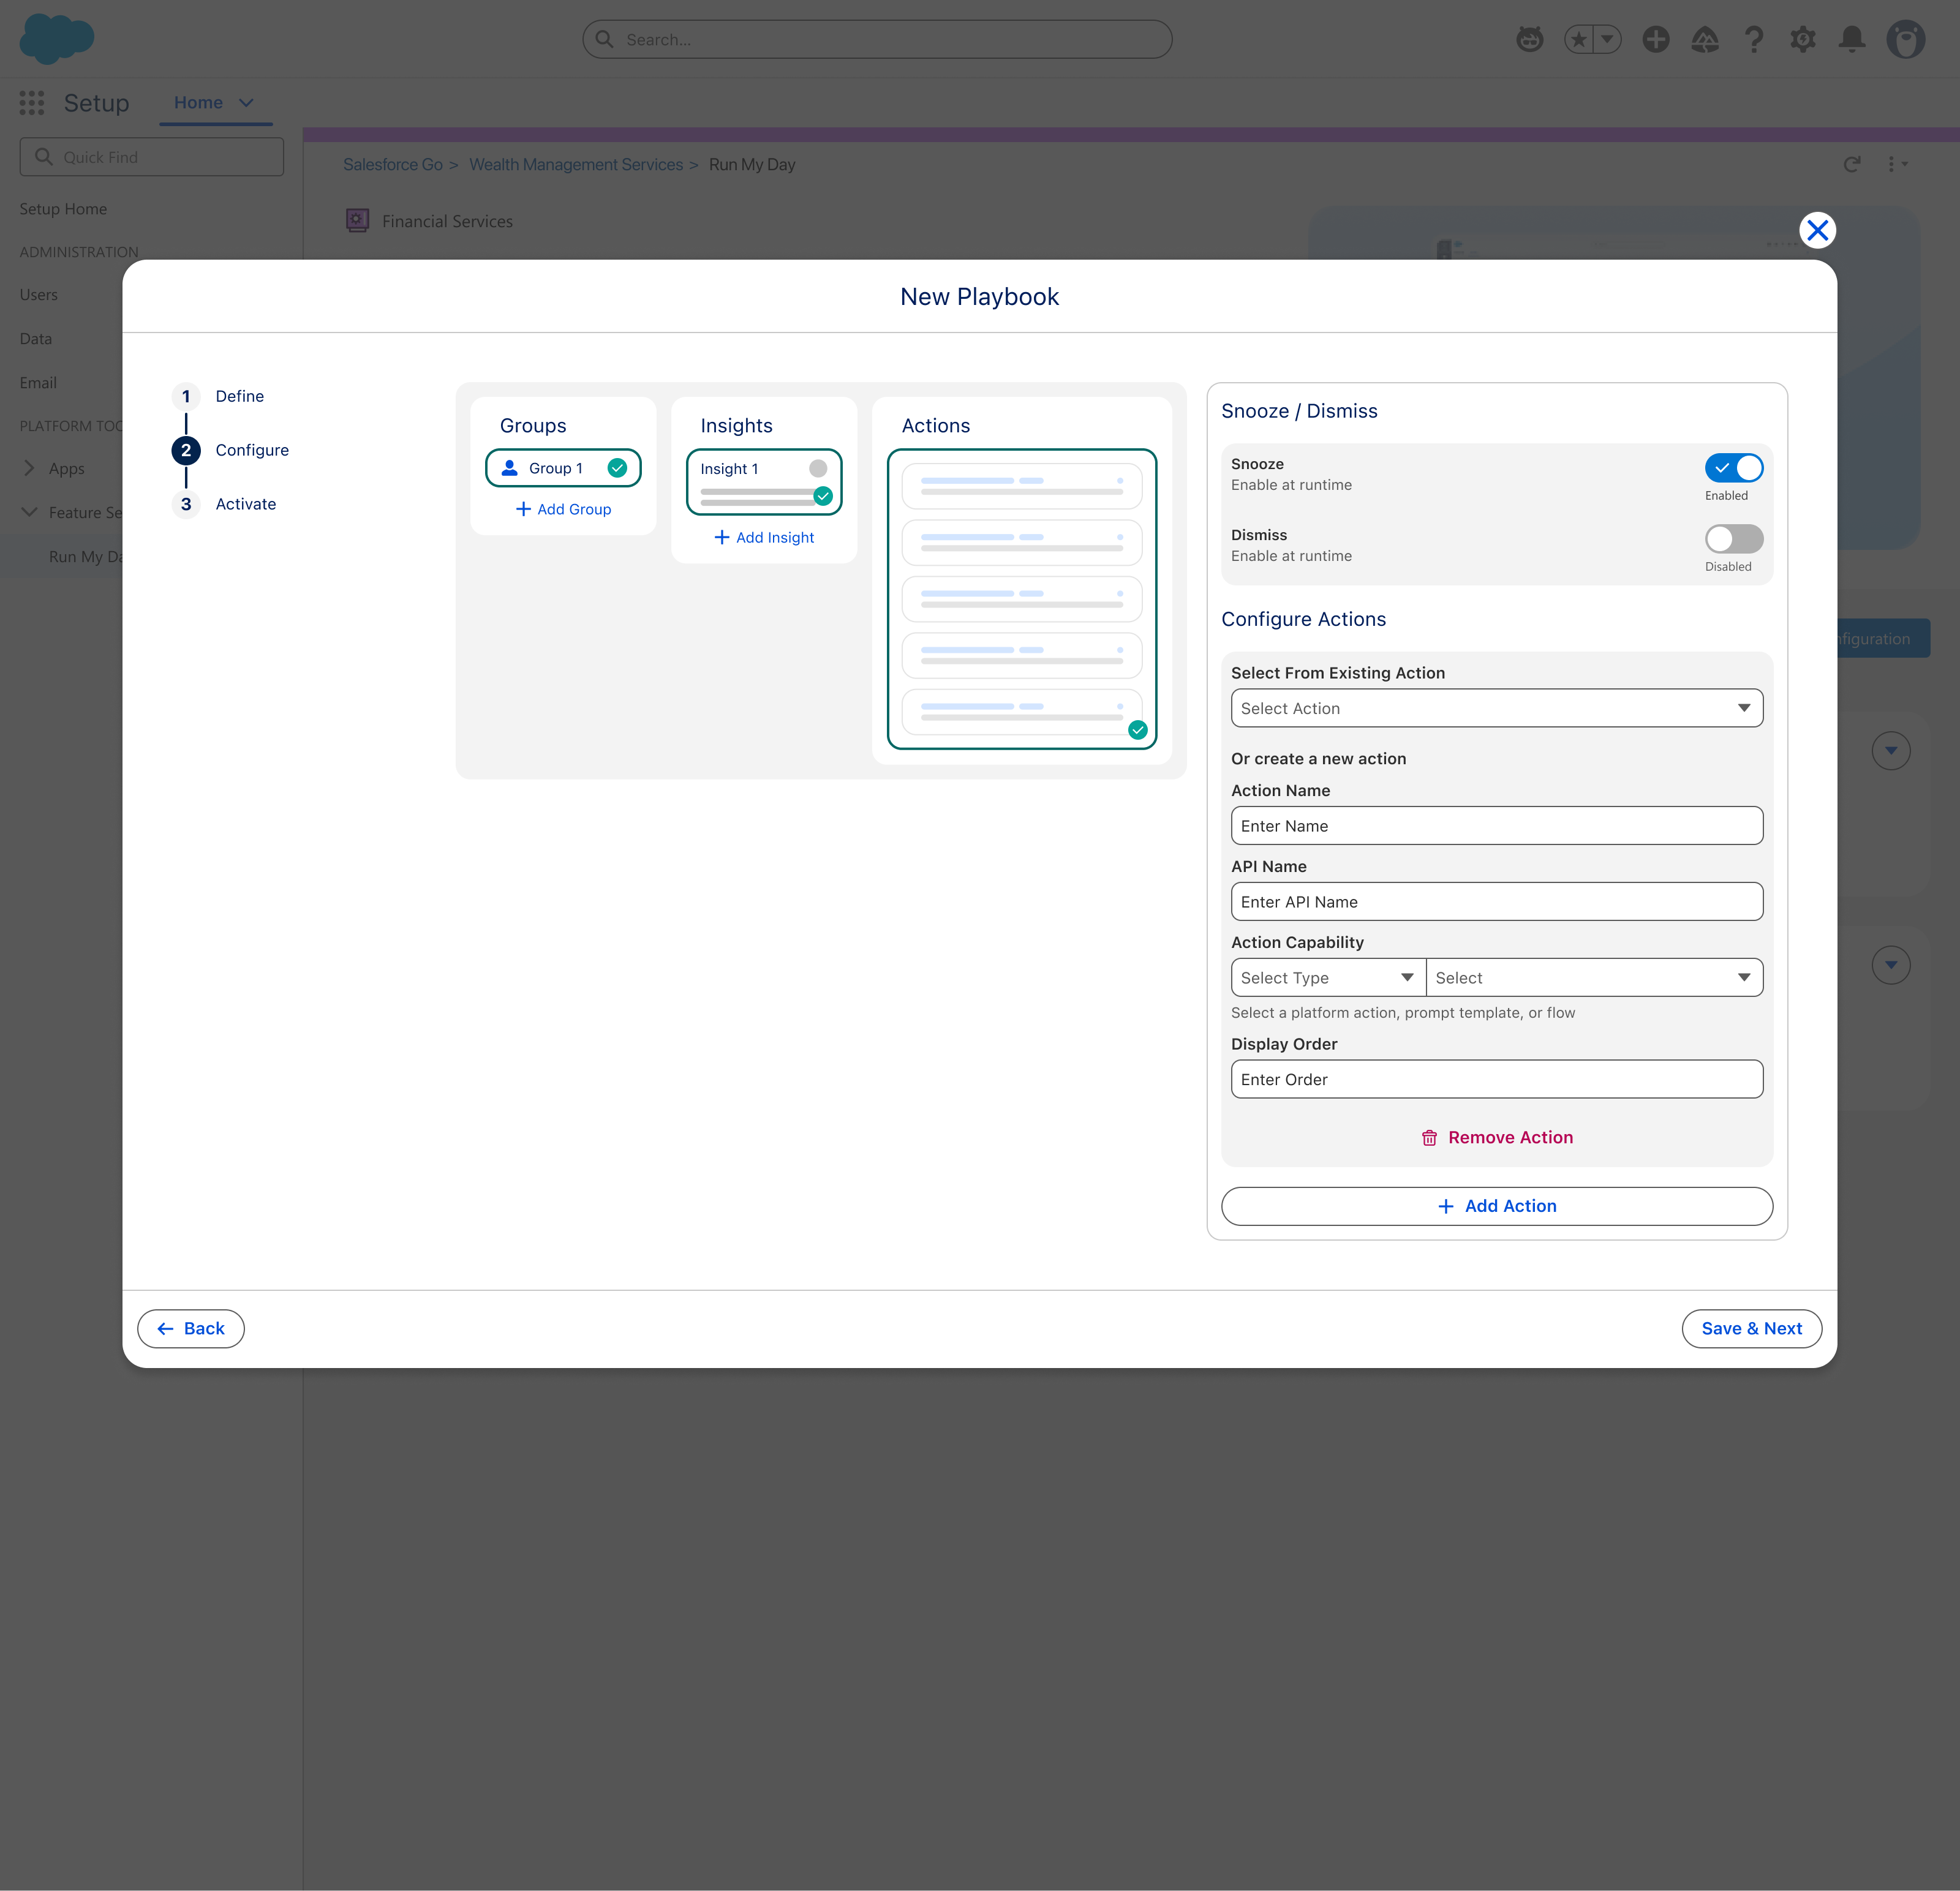This screenshot has height=1891, width=1960.
Task: Expand the Action Capability Select dropdown
Action: coord(1594,977)
